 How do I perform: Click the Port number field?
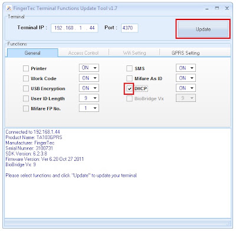(129, 28)
